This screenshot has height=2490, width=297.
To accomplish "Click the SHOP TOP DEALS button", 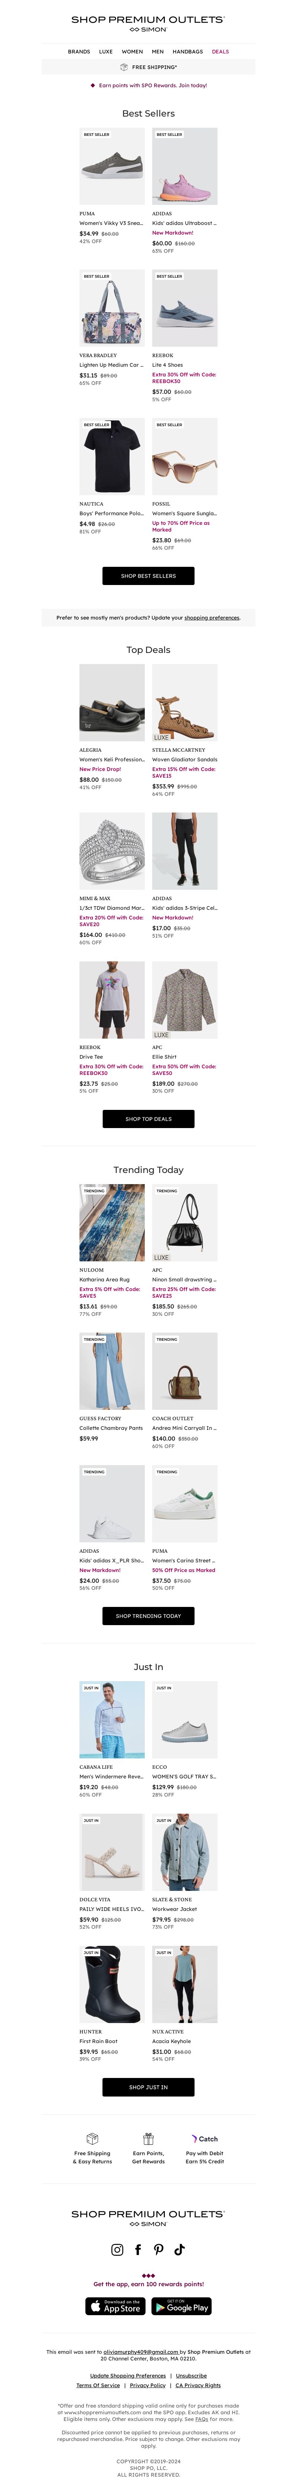I will 148,1118.
